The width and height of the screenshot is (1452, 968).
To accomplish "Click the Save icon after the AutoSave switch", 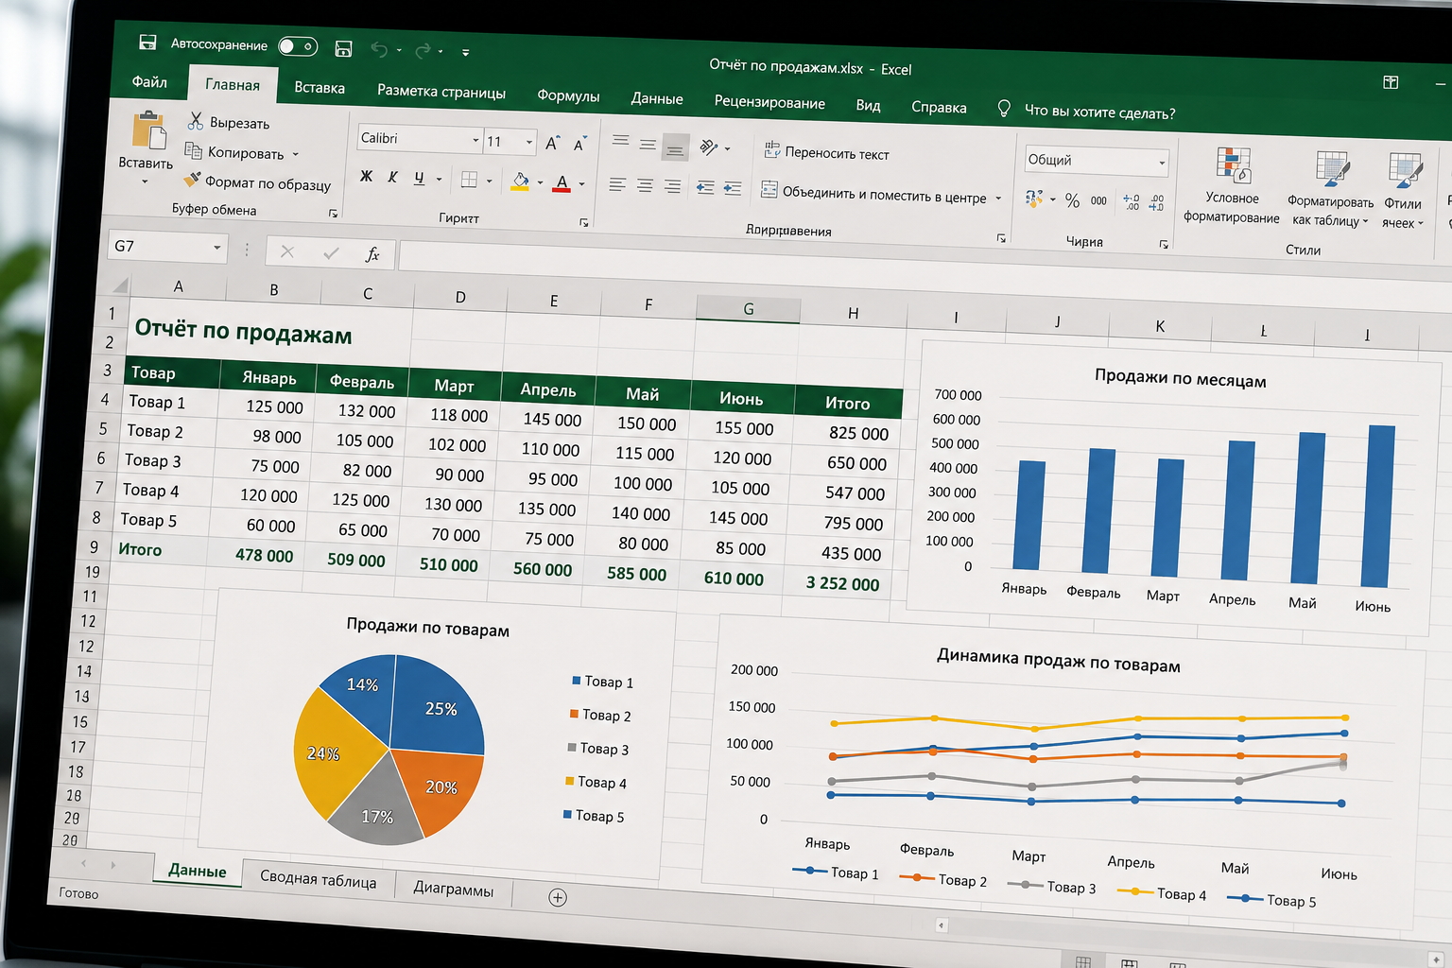I will (x=343, y=48).
